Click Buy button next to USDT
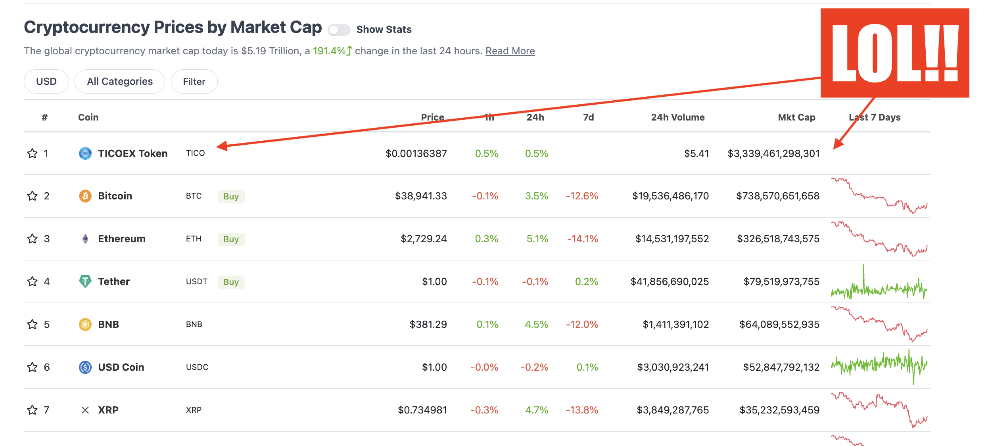Screen dimensions: 990x446 (x=231, y=282)
